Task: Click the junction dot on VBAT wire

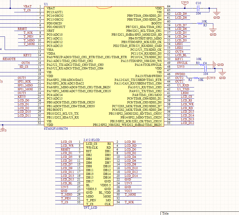Action: coord(10,8)
